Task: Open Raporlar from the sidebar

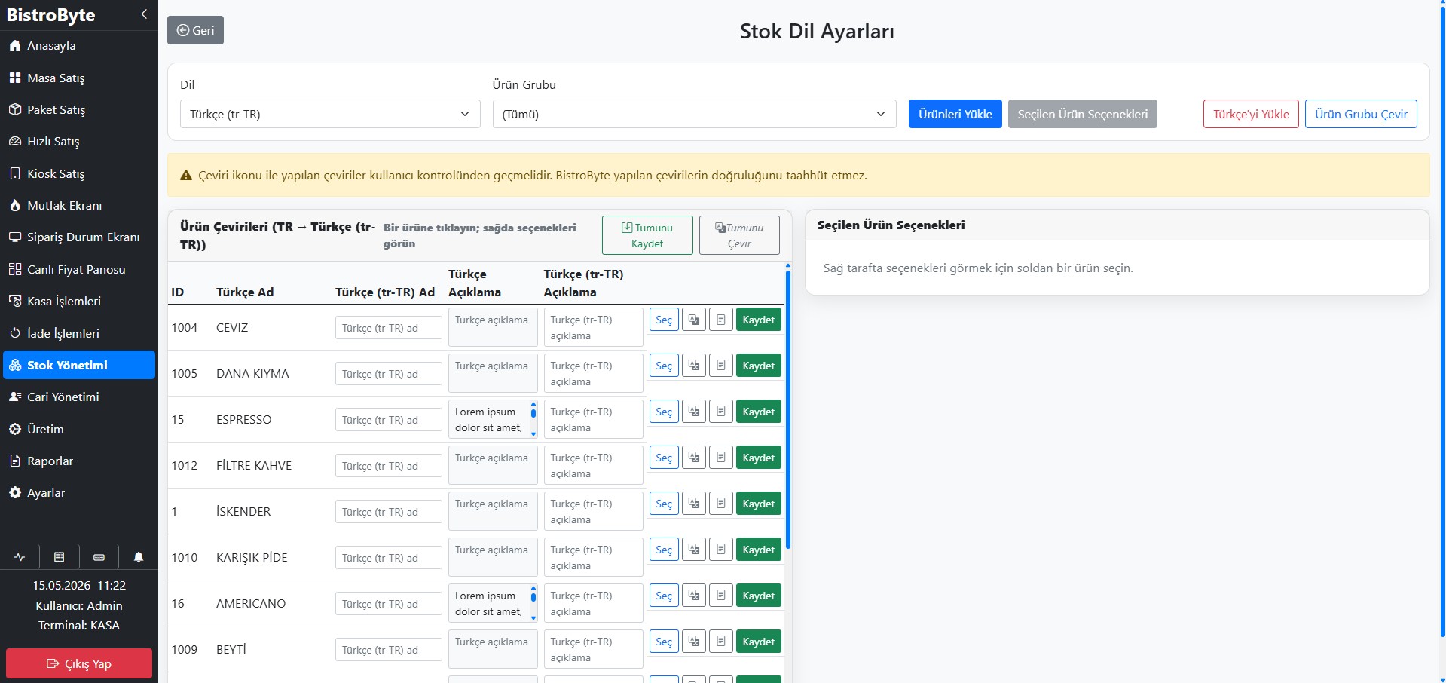Action: pos(79,461)
